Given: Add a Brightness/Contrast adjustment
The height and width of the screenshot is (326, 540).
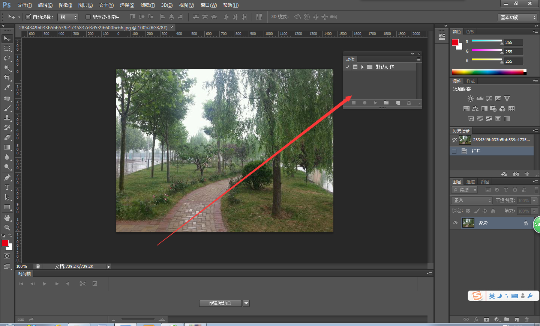Looking at the screenshot, I should point(471,99).
